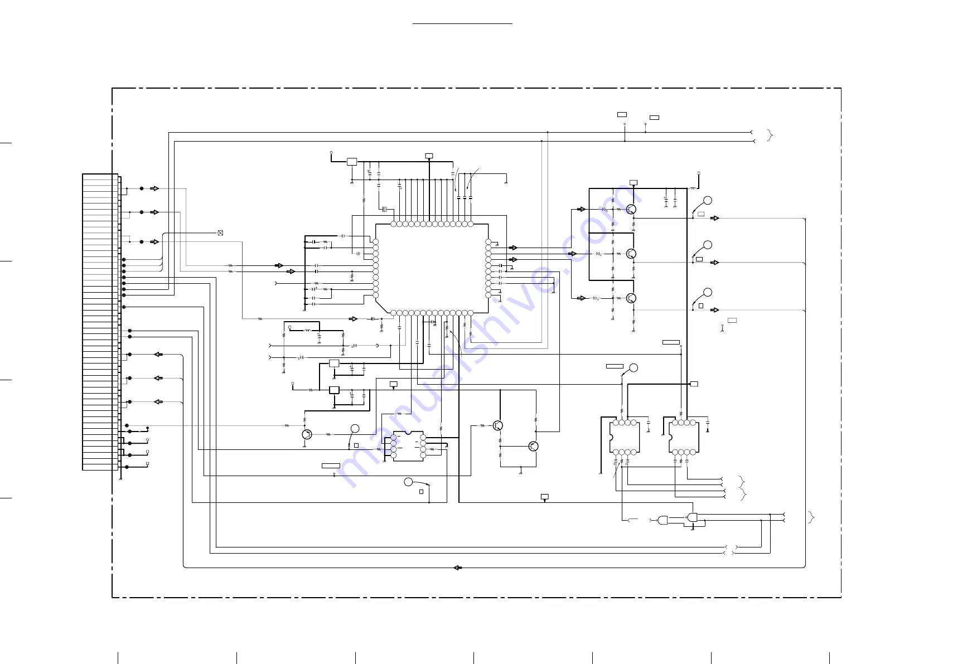
Task: Click the middle circle test point beside the middle transistor output
Action: tap(708, 245)
